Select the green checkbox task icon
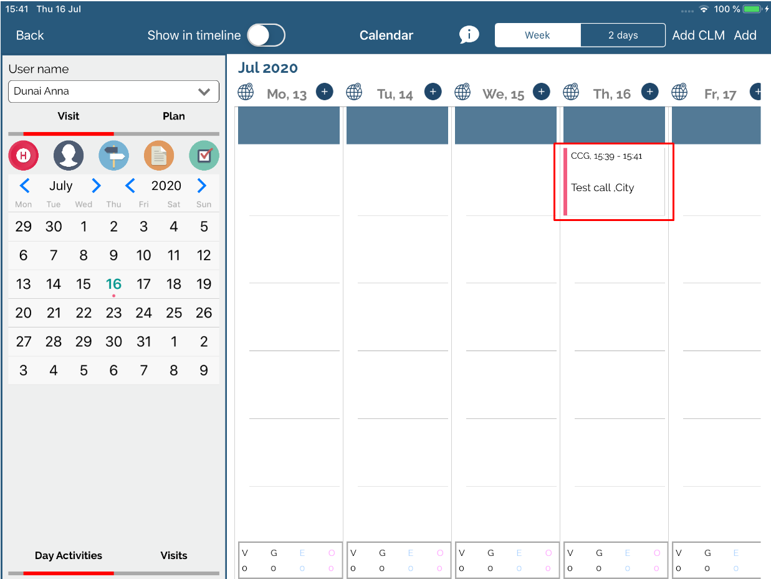This screenshot has width=771, height=579. (x=204, y=156)
